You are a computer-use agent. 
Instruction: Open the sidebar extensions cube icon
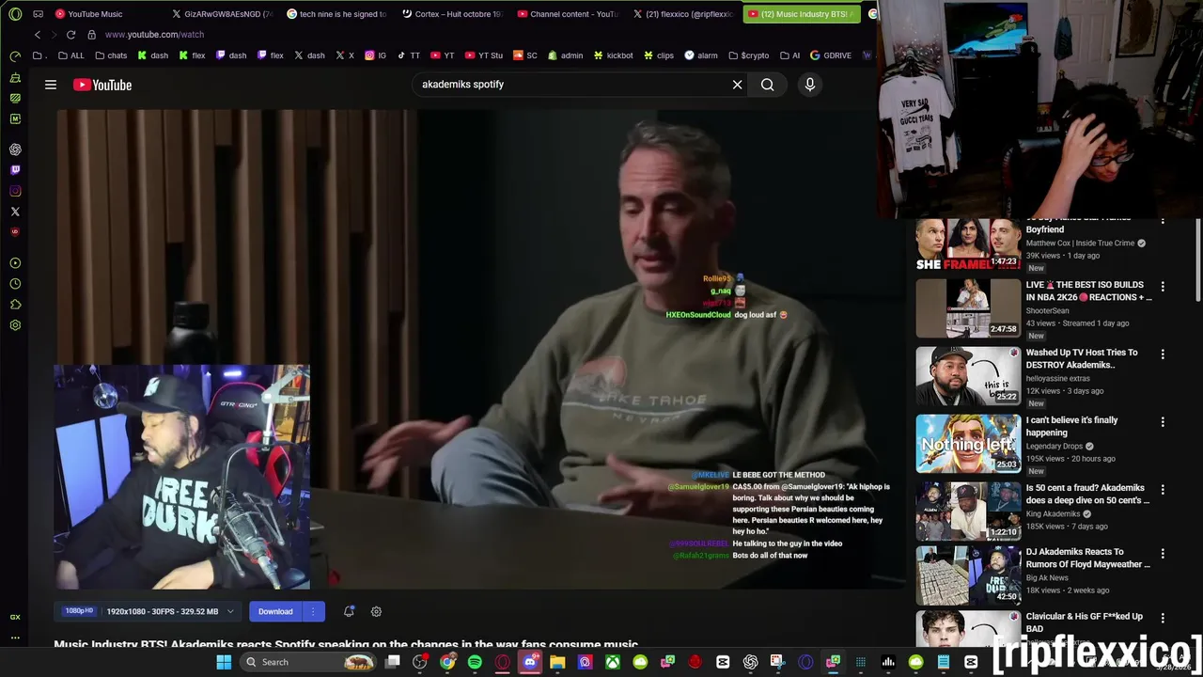tap(15, 305)
